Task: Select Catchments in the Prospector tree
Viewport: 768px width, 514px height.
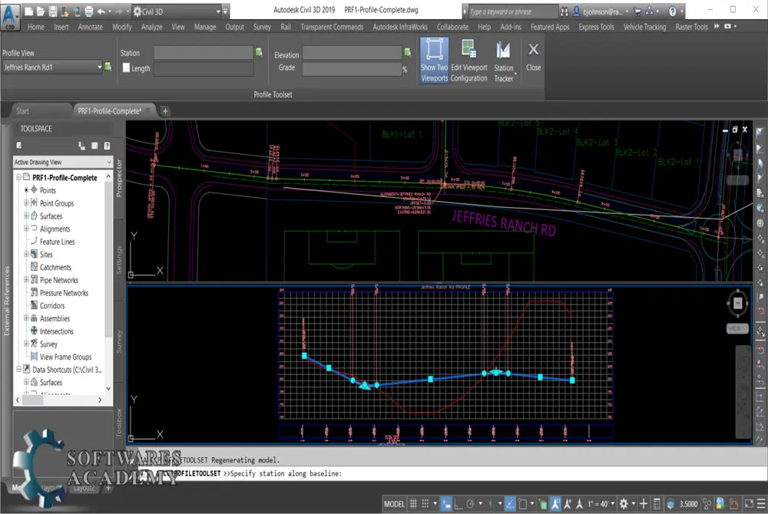Action: [x=55, y=267]
